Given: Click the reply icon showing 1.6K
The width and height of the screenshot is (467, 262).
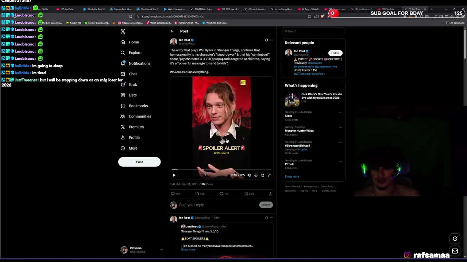Looking at the screenshot, I should [x=173, y=194].
